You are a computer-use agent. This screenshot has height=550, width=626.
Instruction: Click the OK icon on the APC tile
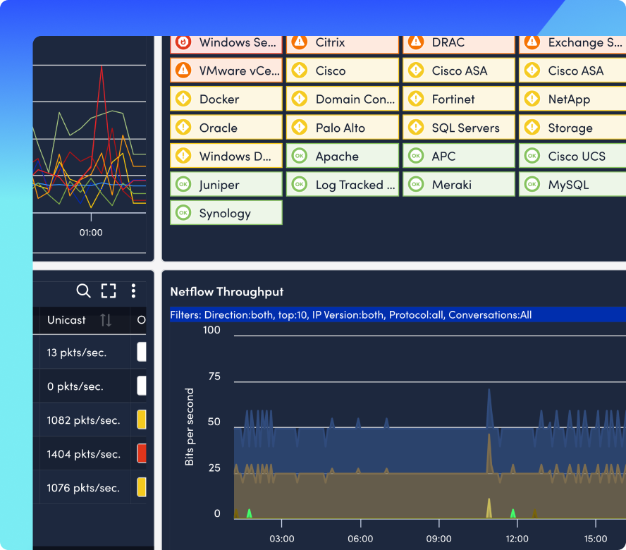click(x=416, y=156)
